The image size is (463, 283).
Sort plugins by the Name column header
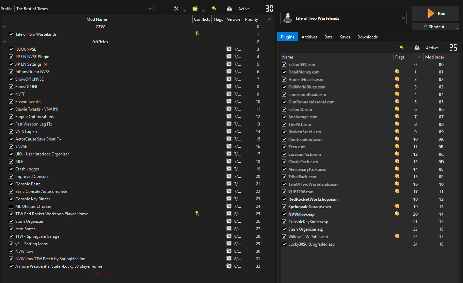coord(337,57)
